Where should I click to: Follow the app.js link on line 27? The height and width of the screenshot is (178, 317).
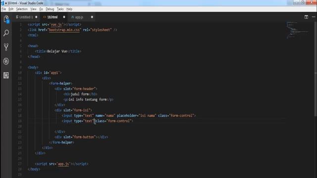tap(63, 164)
